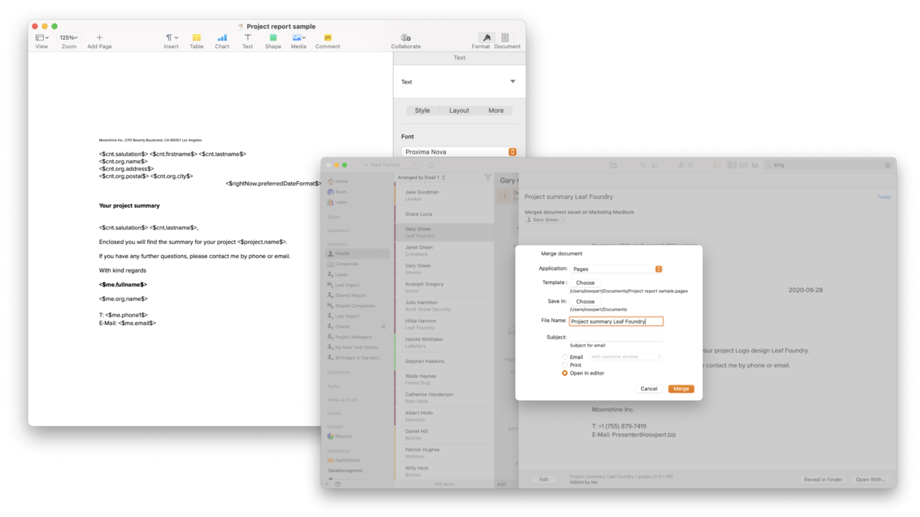
Task: Select the Email merge output option
Action: coord(565,356)
